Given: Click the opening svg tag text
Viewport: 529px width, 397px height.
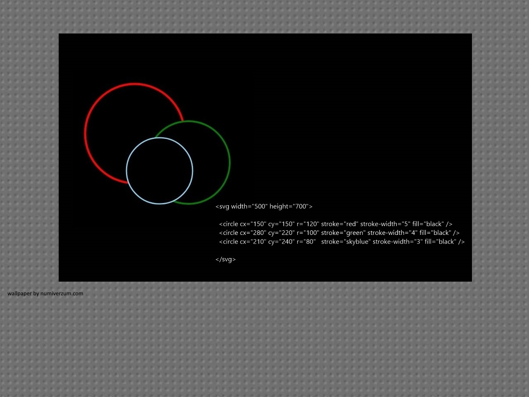Looking at the screenshot, I should (264, 206).
